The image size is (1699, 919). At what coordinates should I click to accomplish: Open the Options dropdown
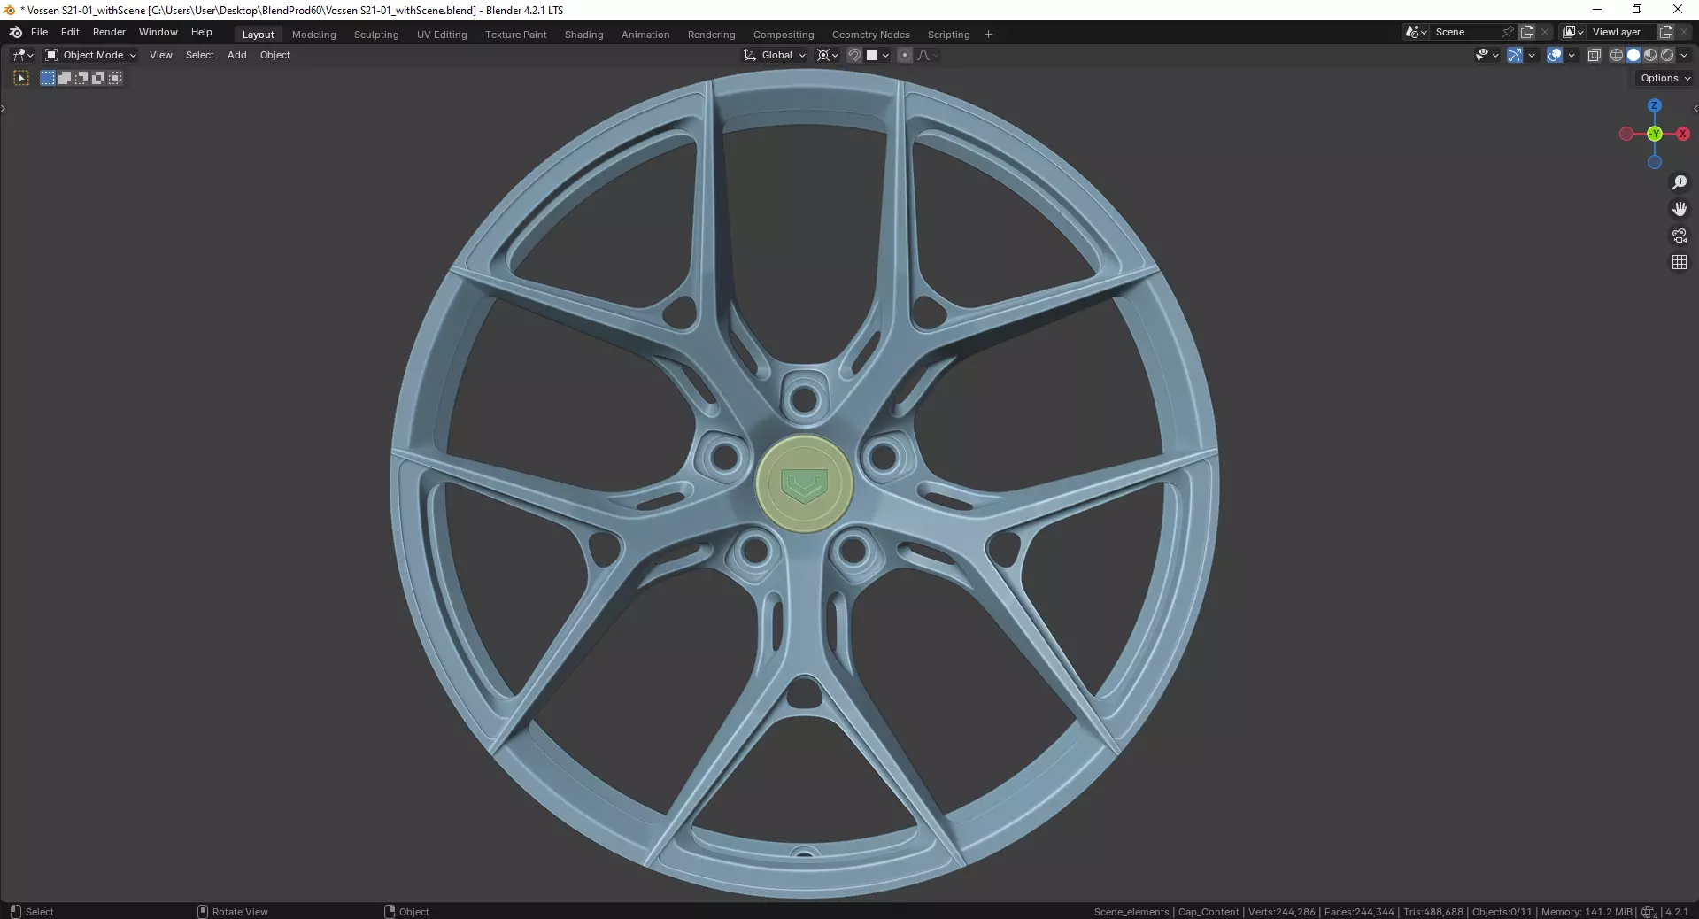coord(1664,78)
